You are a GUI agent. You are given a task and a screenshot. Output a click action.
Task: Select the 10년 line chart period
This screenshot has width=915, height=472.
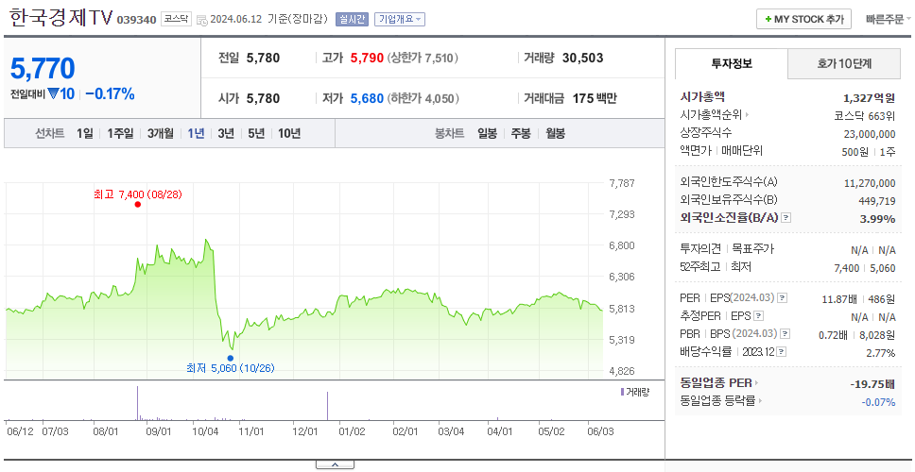tap(289, 133)
